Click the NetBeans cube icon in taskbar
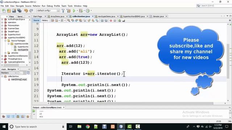Viewport: 232px width, 130px height. pos(121,127)
